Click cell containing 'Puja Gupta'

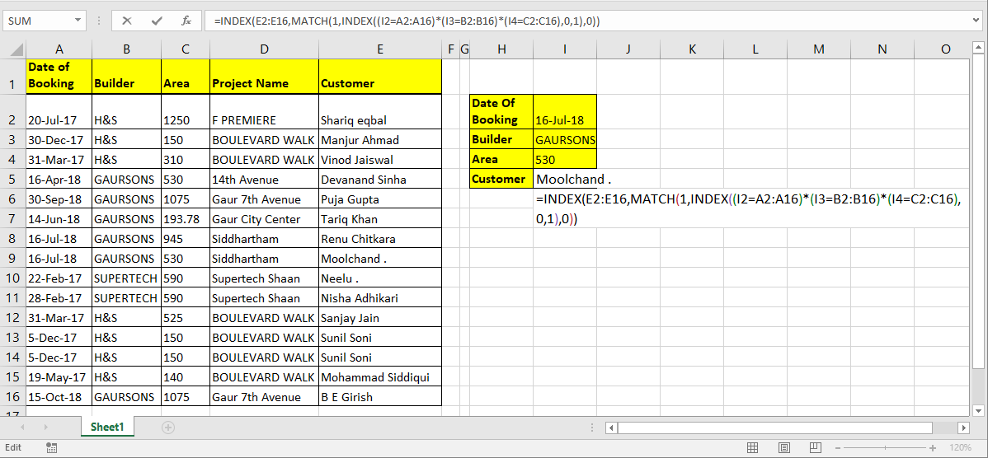(x=380, y=199)
